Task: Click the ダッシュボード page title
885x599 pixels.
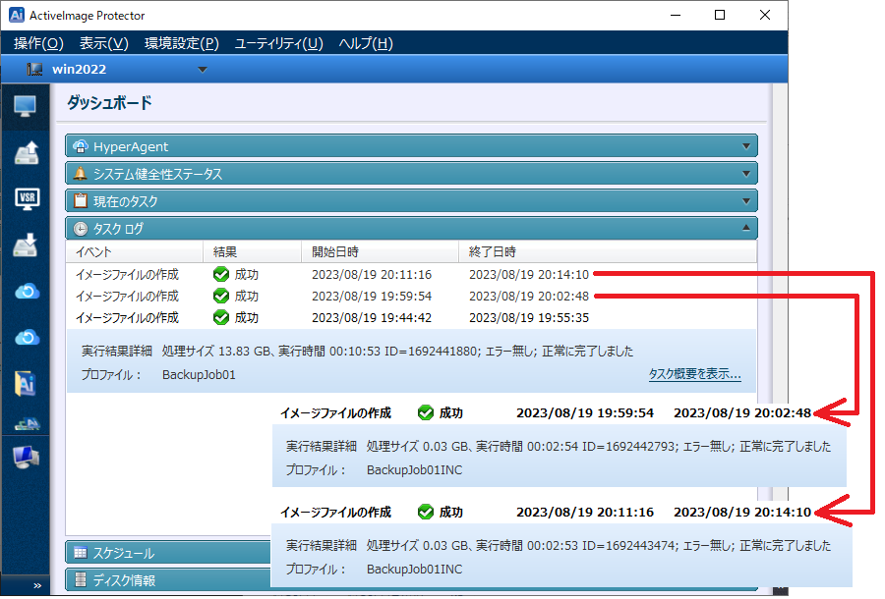Action: [109, 103]
